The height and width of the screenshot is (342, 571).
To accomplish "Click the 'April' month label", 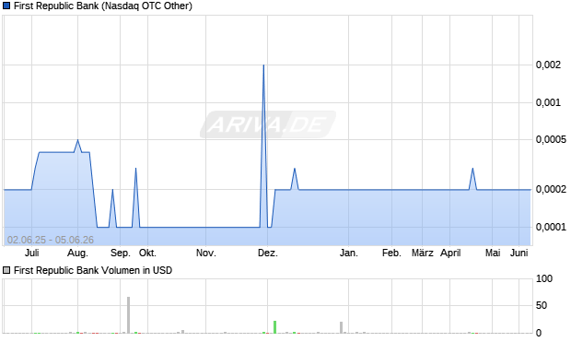I will pos(450,253).
